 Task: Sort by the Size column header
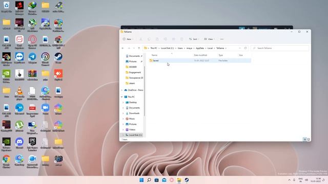[x=241, y=55]
